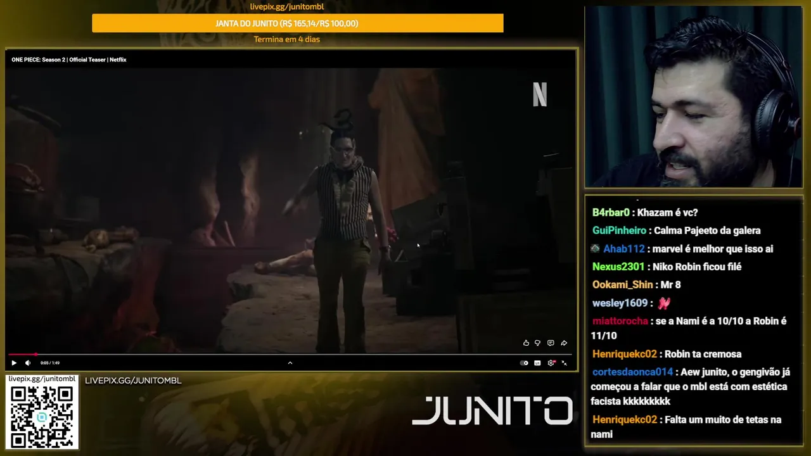Click the JUNITO logo text
The image size is (811, 456).
(492, 411)
